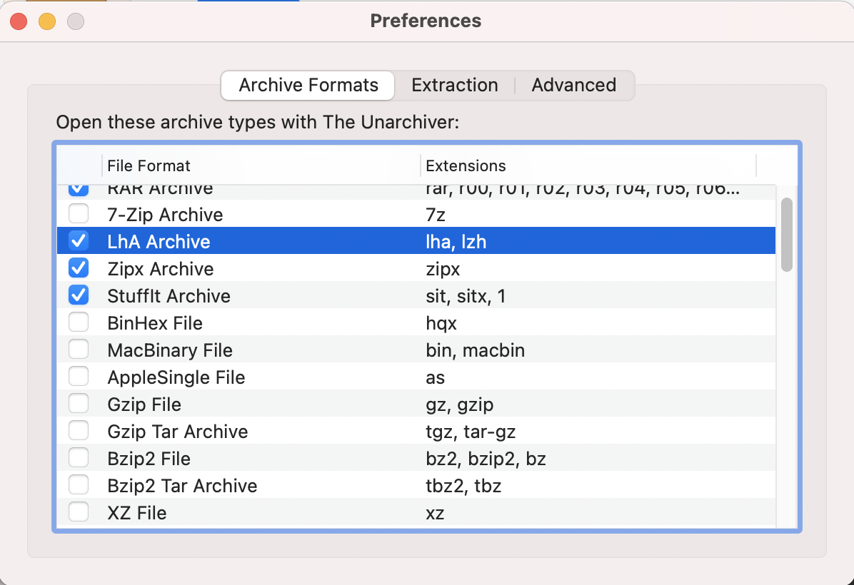Disable the StuffIt Archive checkbox
This screenshot has width=854, height=585.
tap(79, 295)
